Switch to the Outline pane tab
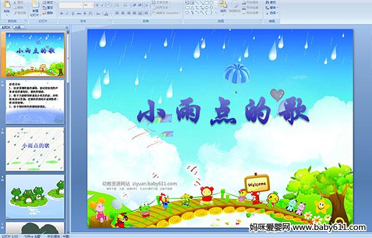This screenshot has height=238, width=372. click(18, 27)
